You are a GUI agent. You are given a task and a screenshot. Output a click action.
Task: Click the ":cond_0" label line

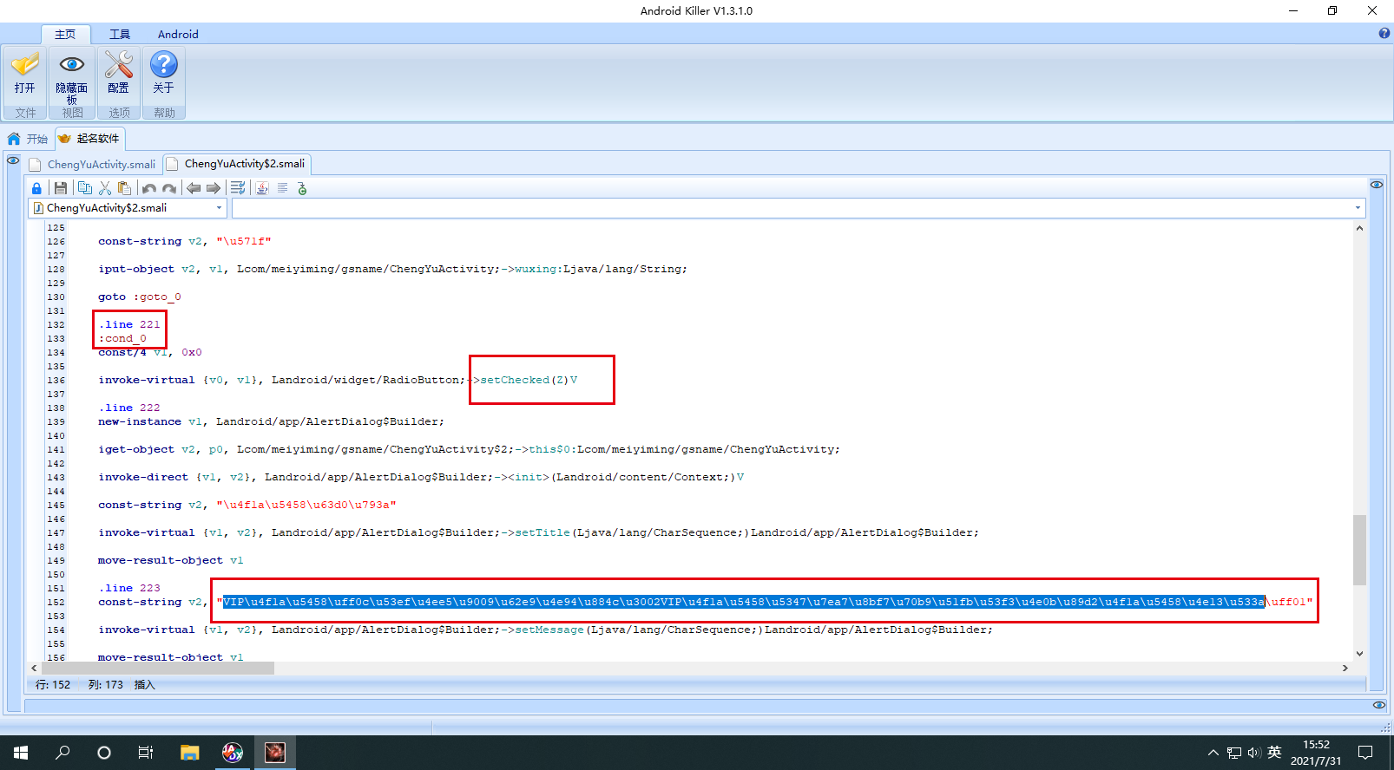122,338
